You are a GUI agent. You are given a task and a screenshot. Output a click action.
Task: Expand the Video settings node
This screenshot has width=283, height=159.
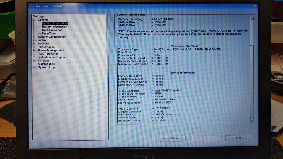tap(34, 40)
